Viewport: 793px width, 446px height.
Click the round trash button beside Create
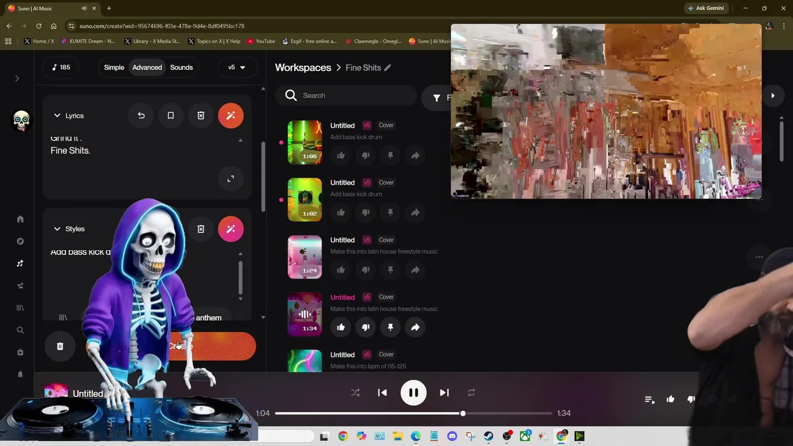coord(60,346)
